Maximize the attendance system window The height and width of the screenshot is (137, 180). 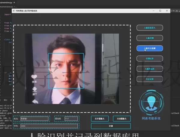point(160,11)
